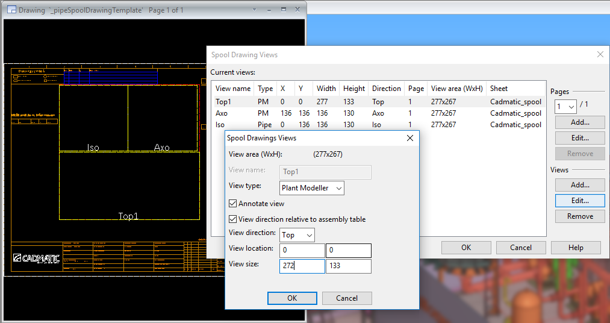
Task: Click Cancel in the edit view dialog
Action: coord(347,298)
